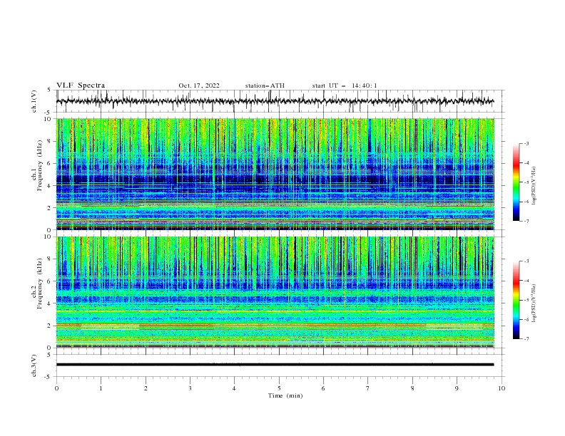Click the 'Time (min)' axis label
This screenshot has height=436, width=565.
point(285,395)
